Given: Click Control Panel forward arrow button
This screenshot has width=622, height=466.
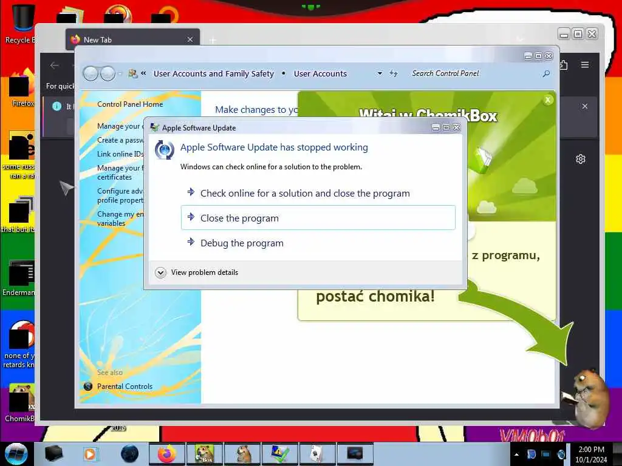Looking at the screenshot, I should [108, 73].
